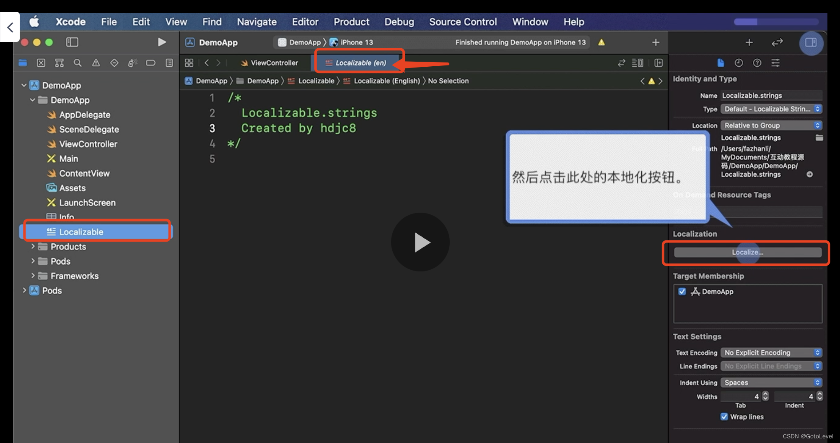
Task: Expand the Products folder
Action: pyautogui.click(x=33, y=246)
